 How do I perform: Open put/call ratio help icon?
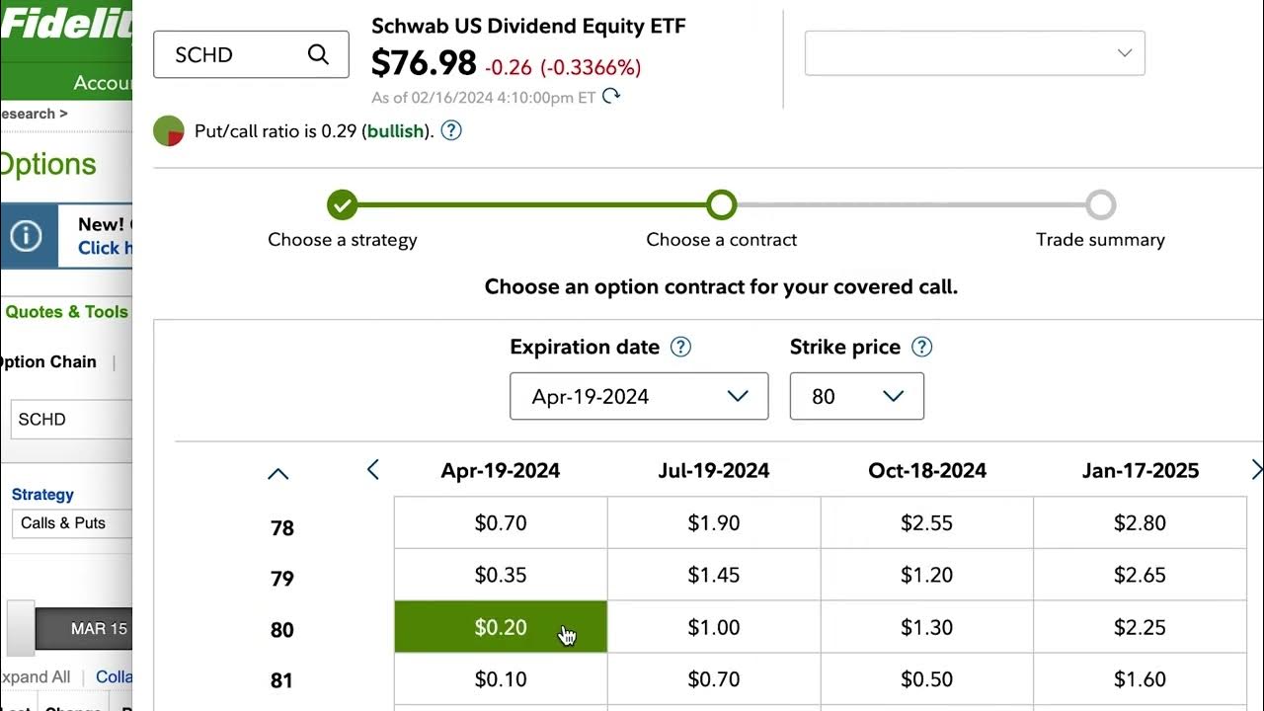click(451, 130)
